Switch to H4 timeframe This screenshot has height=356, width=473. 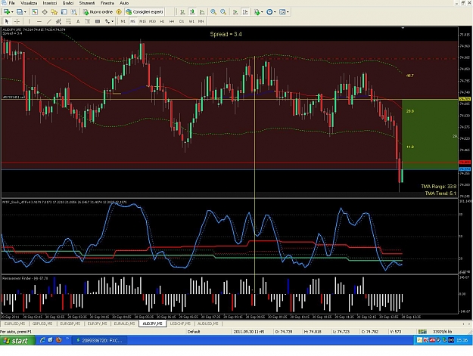point(172,21)
